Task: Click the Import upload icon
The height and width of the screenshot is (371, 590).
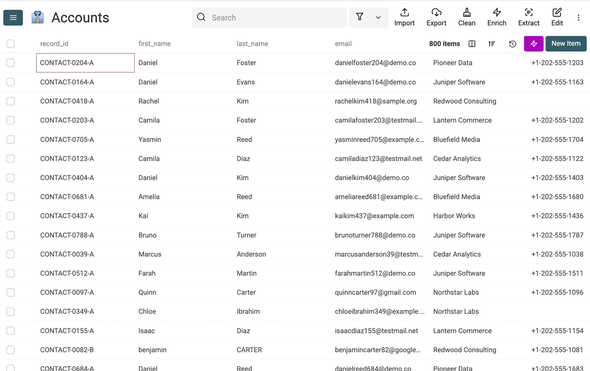Action: (405, 12)
